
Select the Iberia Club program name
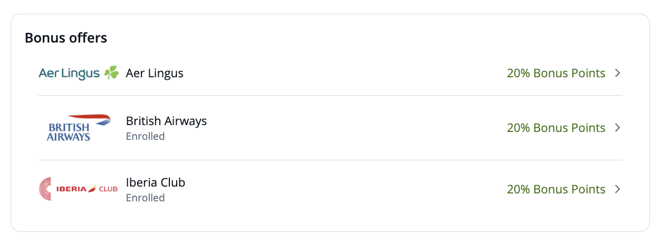coord(156,182)
